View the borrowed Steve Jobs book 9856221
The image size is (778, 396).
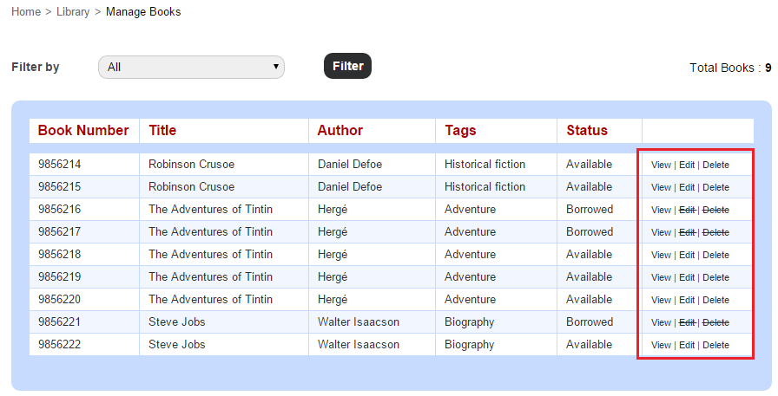click(x=661, y=322)
